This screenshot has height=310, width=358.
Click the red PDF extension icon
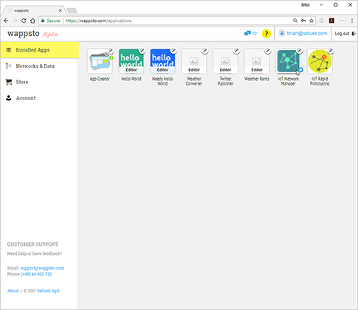coord(331,21)
